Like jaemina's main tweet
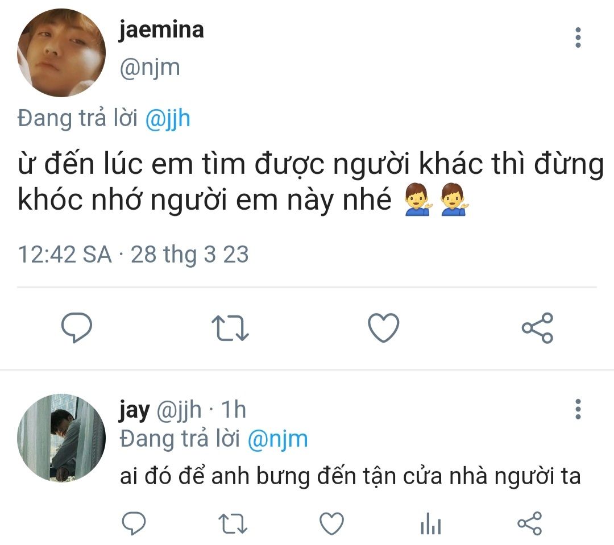Viewport: 614px width, 545px height. [384, 328]
